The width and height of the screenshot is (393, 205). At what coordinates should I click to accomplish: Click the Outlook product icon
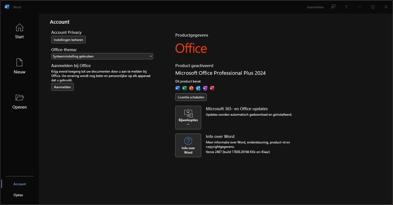tap(198, 88)
